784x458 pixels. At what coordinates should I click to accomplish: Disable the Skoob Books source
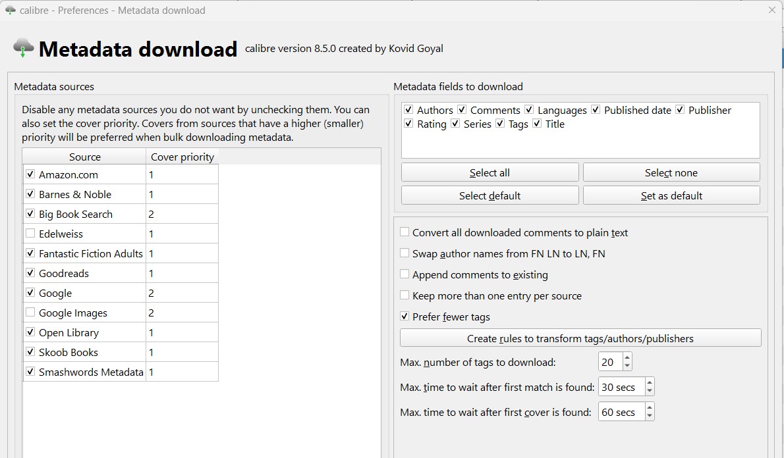(30, 351)
